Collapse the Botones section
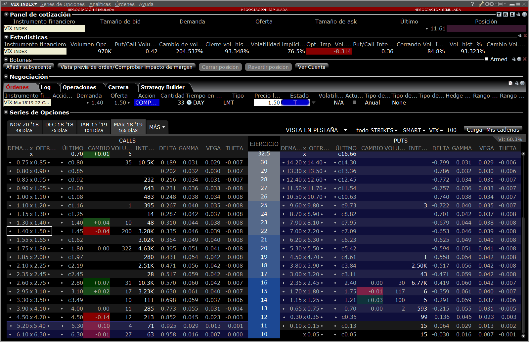 pos(6,60)
